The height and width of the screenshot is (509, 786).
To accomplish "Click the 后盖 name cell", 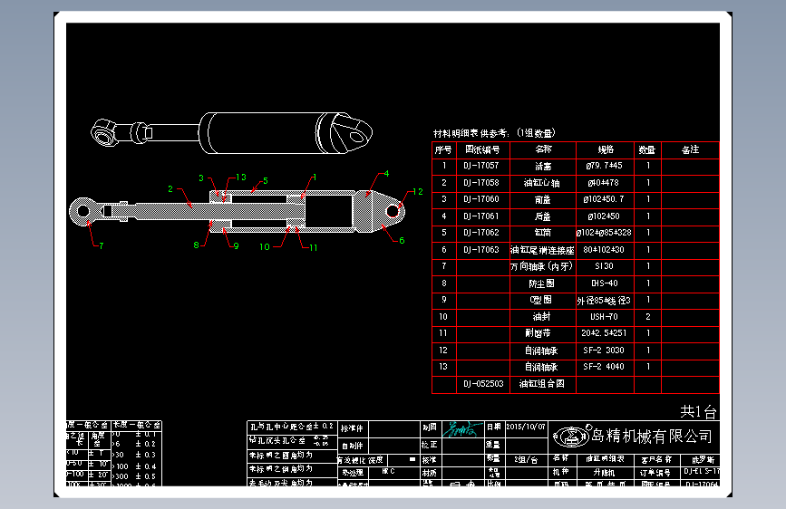I will pyautogui.click(x=542, y=216).
